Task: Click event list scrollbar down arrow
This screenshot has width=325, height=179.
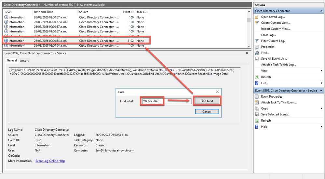Action: (x=249, y=46)
